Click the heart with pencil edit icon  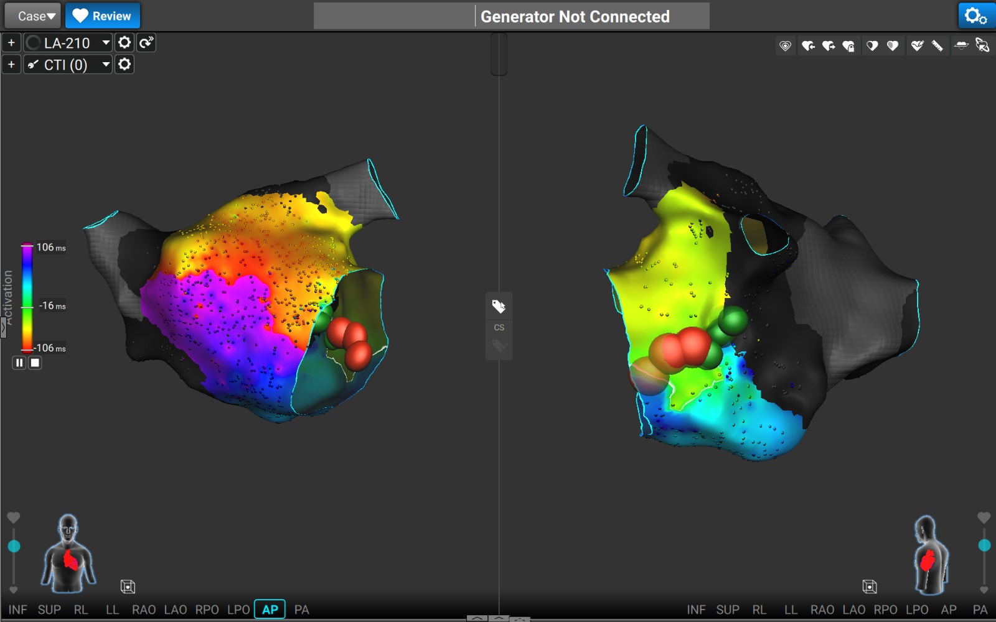[x=917, y=45]
